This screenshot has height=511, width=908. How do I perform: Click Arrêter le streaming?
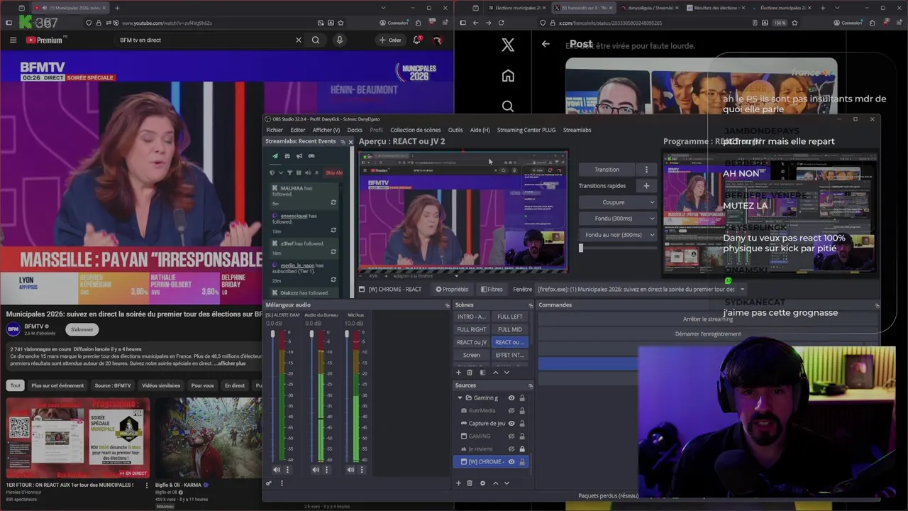pyautogui.click(x=708, y=319)
